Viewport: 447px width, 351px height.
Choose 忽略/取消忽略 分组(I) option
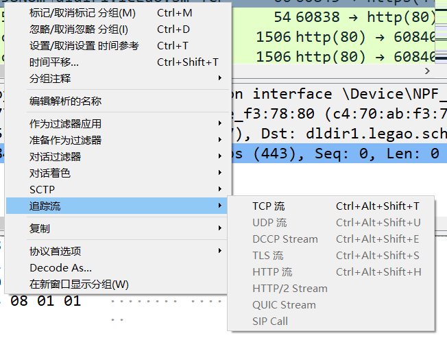[x=78, y=29]
